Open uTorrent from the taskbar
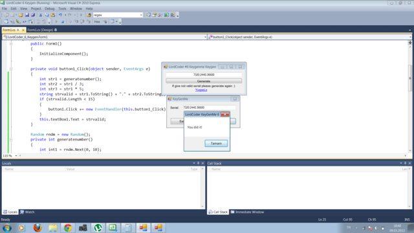This screenshot has width=414, height=233. point(98,227)
